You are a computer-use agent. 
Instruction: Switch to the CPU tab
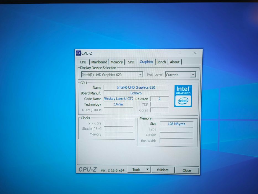(83, 62)
